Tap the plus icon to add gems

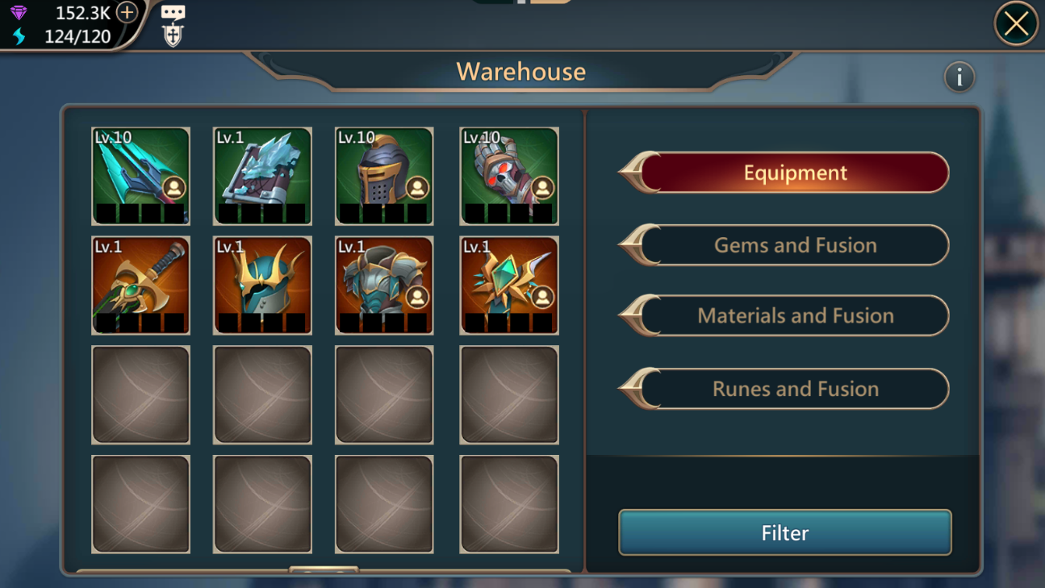127,12
